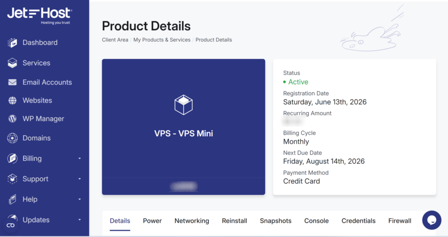Open the Dashboard menu item
This screenshot has width=448, height=237.
(40, 43)
